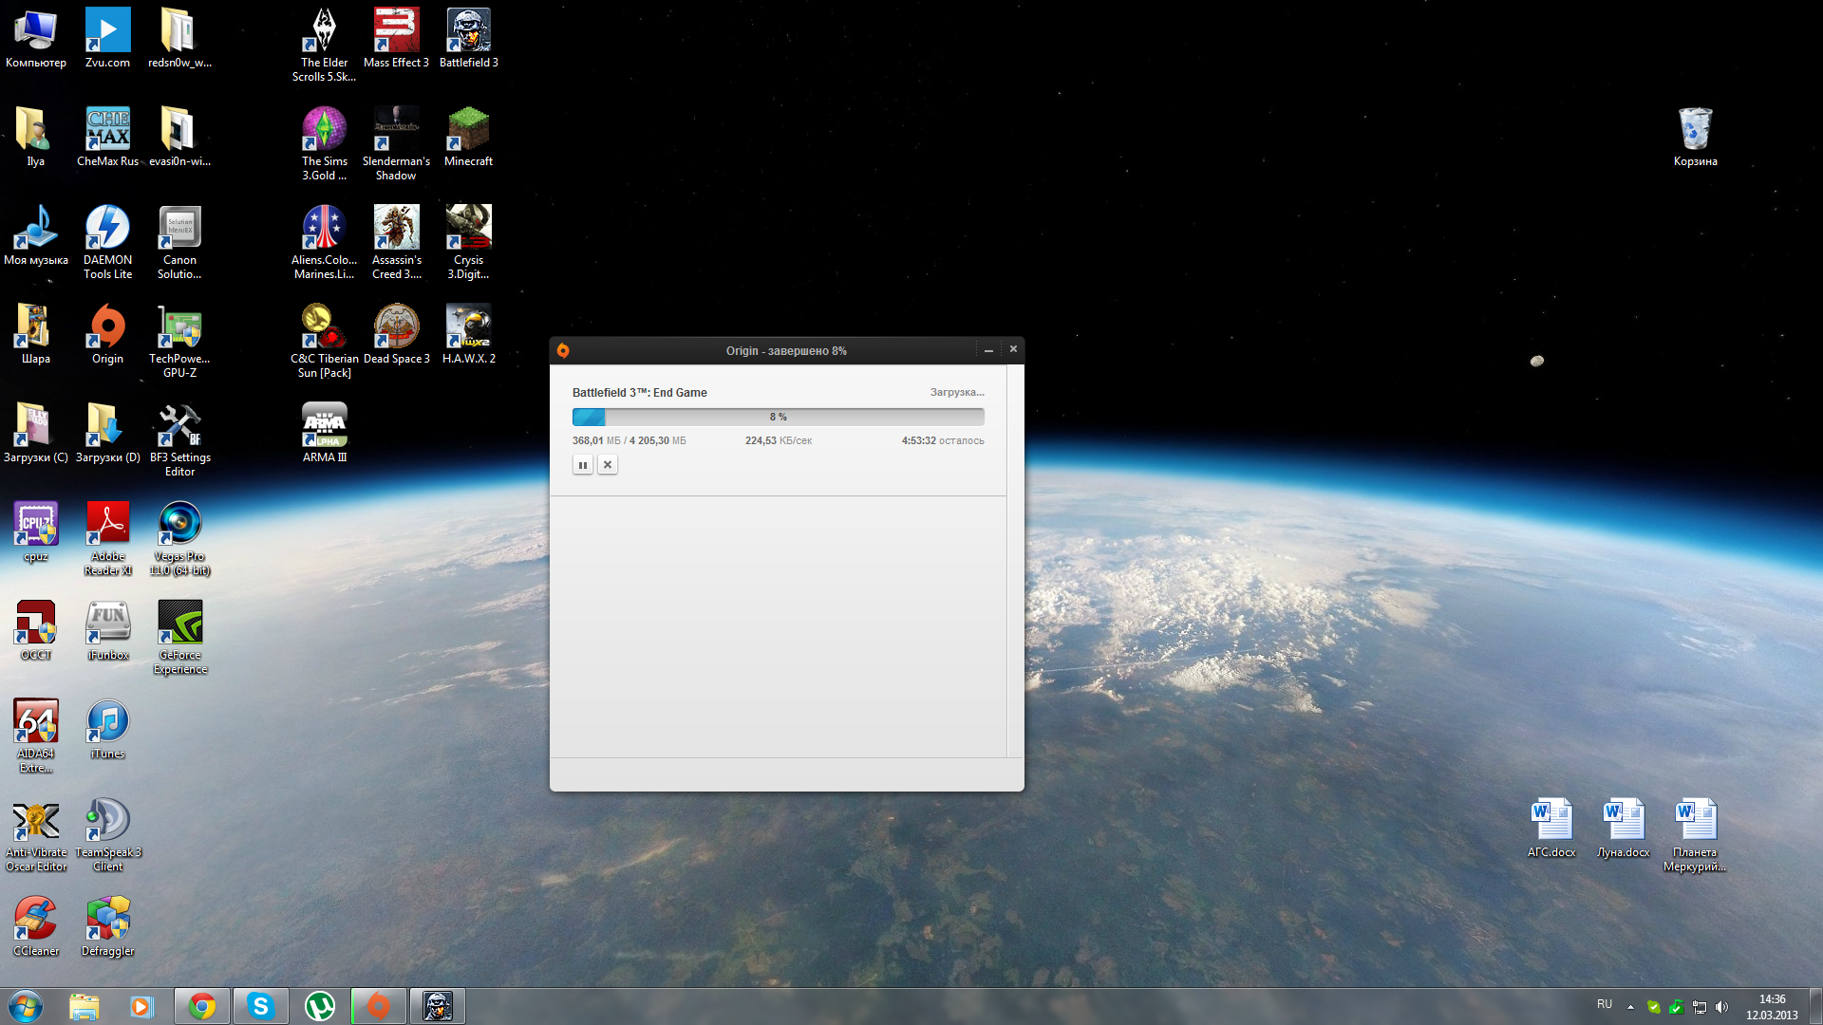Select the TeamSpeak 3 Client icon
The width and height of the screenshot is (1823, 1025).
(x=108, y=836)
